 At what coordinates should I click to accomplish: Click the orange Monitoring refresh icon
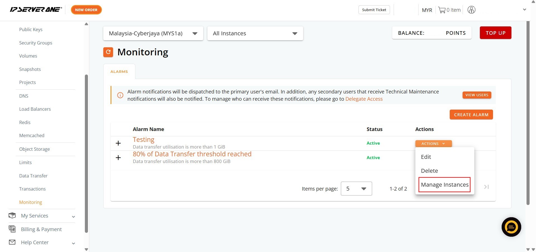tap(108, 52)
